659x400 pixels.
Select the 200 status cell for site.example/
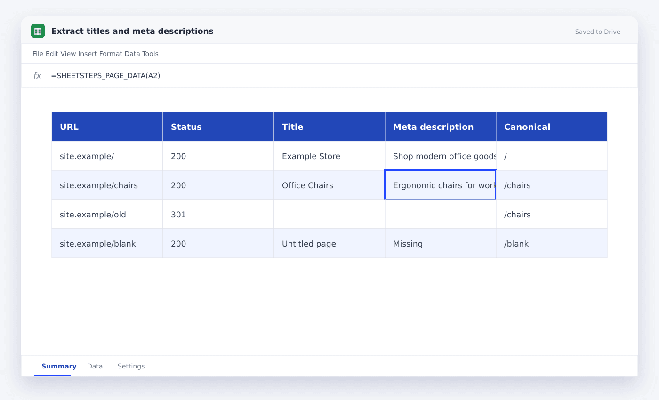[x=218, y=156]
